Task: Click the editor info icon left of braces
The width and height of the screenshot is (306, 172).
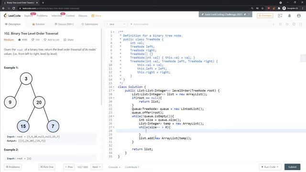Action: coord(273,24)
